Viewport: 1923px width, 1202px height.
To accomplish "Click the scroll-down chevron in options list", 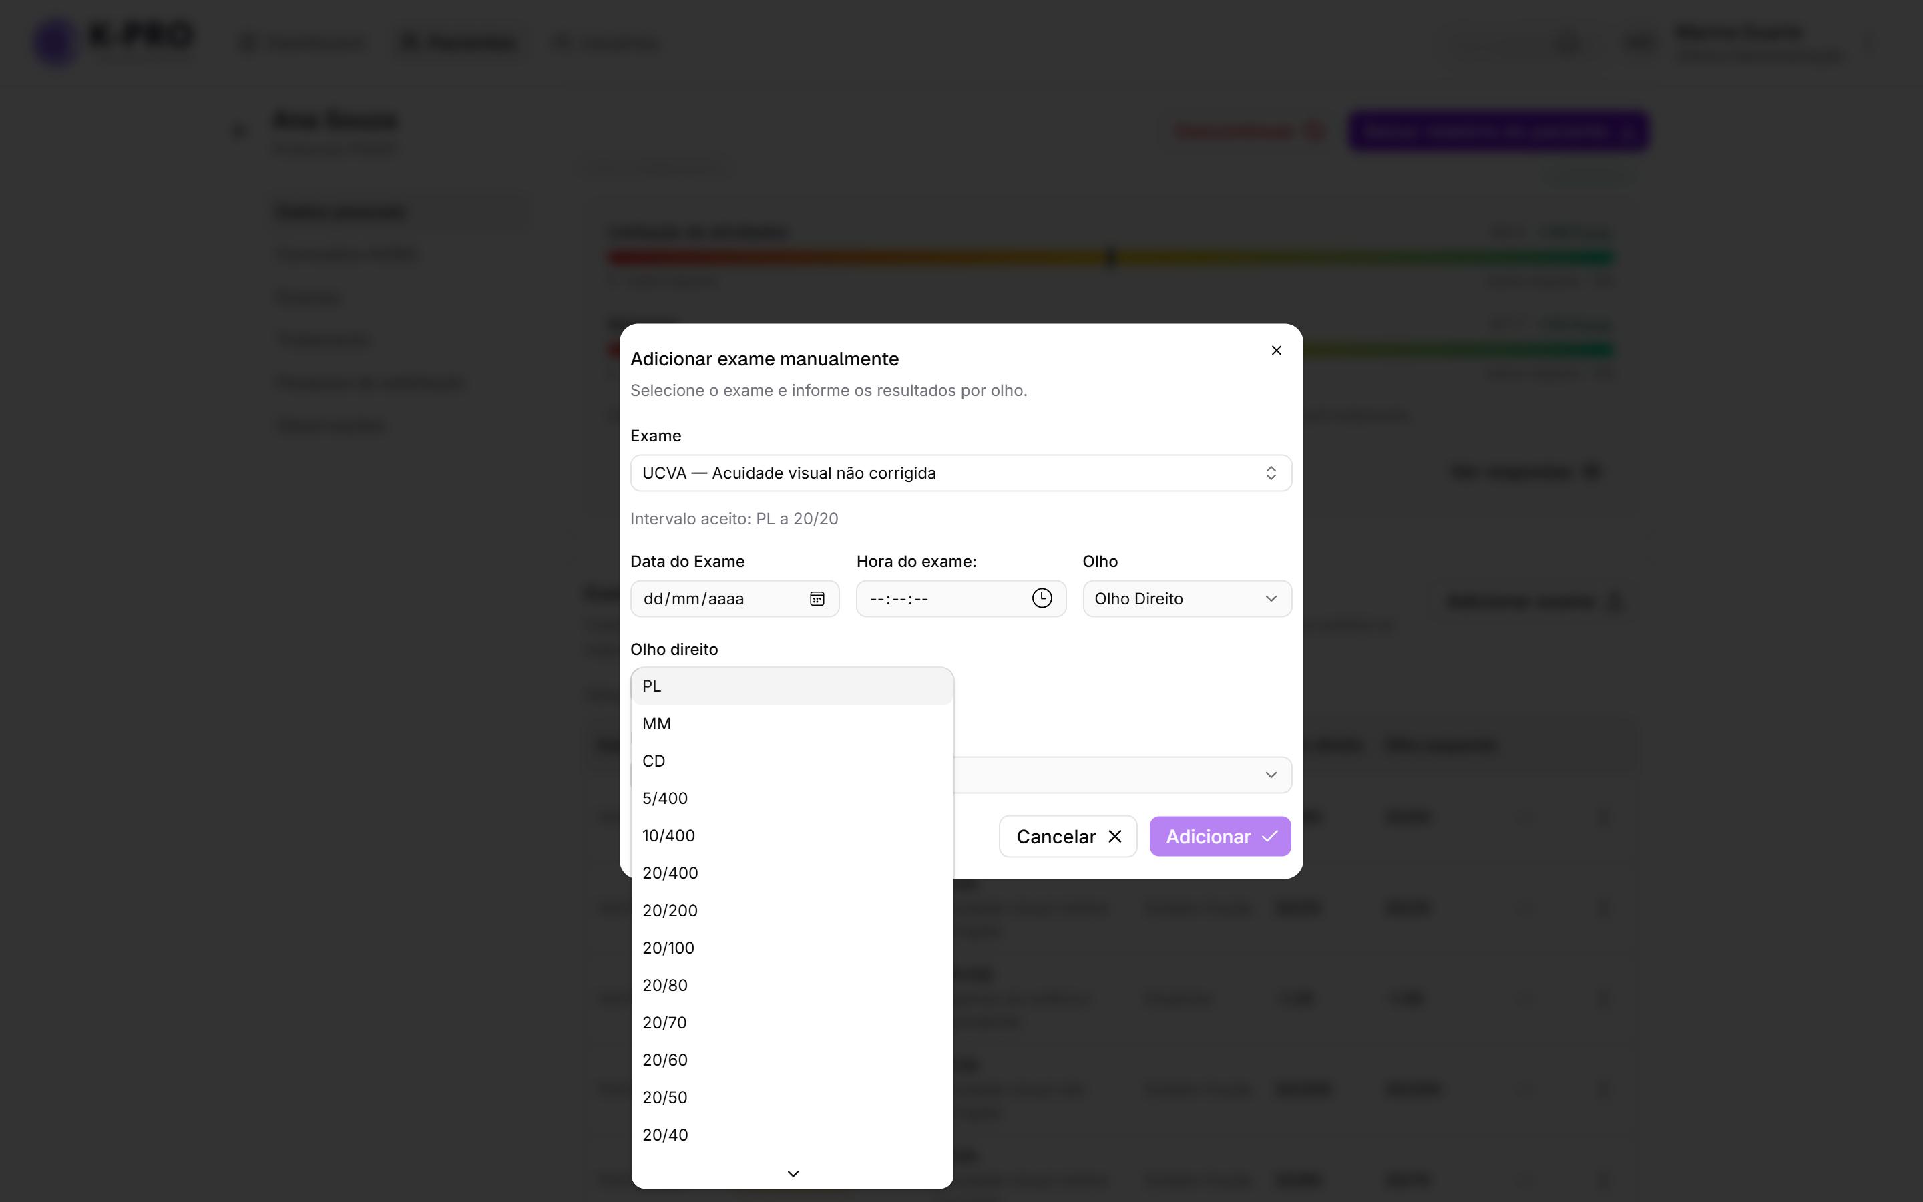I will pyautogui.click(x=793, y=1173).
